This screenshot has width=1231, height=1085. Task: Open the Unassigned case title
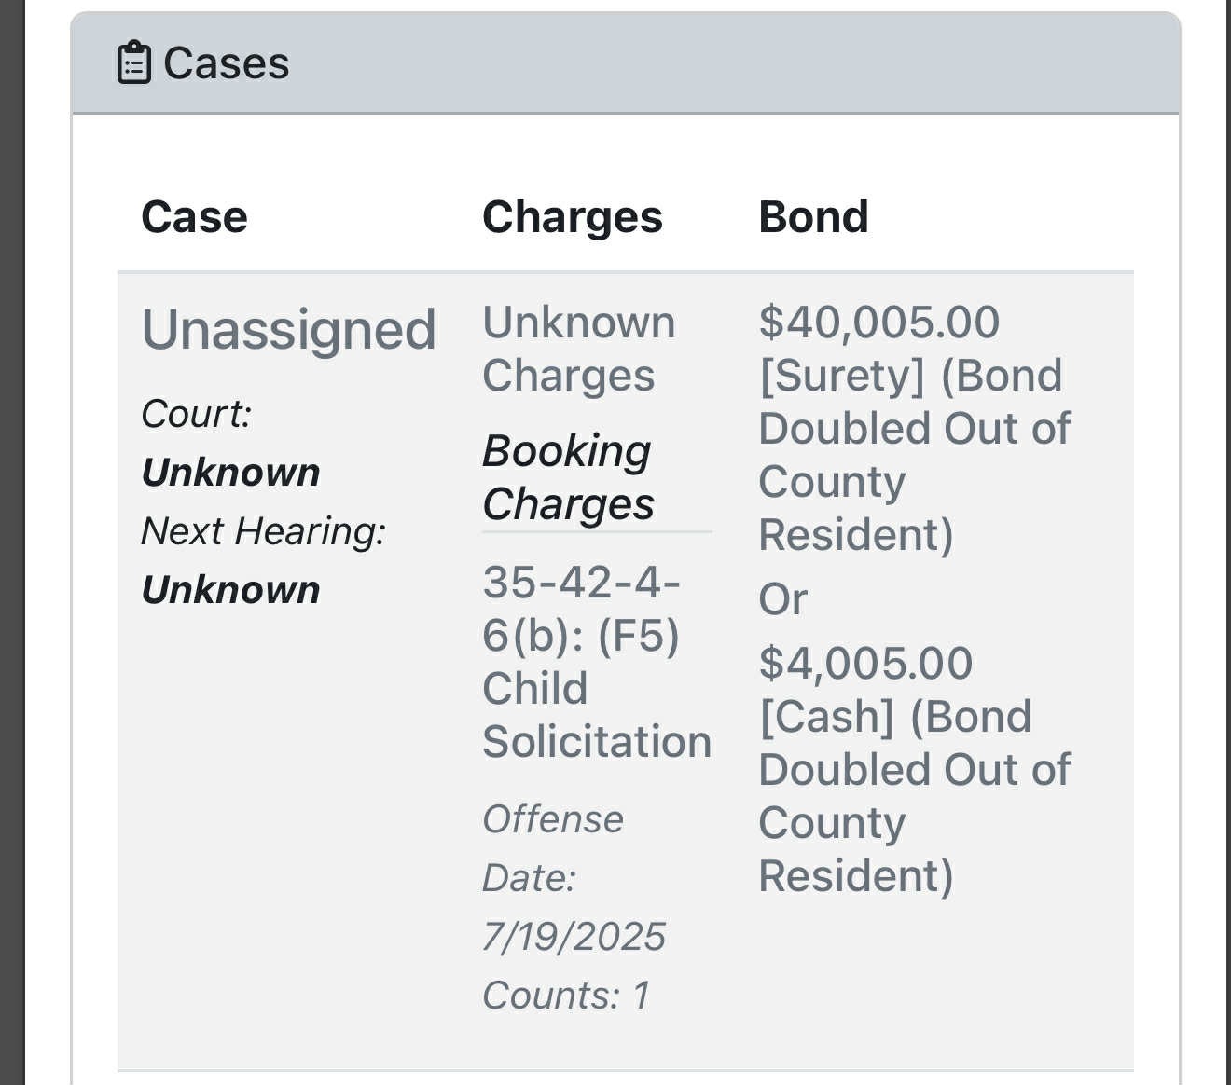tap(288, 330)
